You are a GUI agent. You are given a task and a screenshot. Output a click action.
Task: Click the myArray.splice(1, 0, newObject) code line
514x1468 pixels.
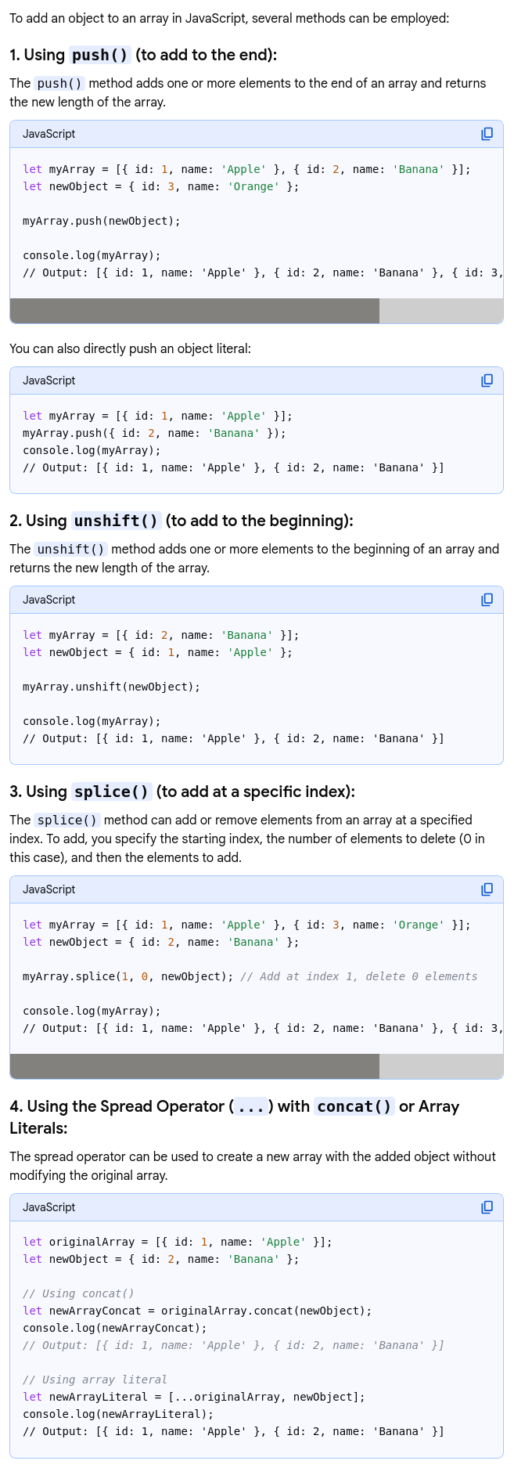click(128, 976)
